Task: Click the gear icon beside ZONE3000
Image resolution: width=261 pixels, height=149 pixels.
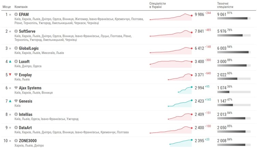Action: point(16,141)
